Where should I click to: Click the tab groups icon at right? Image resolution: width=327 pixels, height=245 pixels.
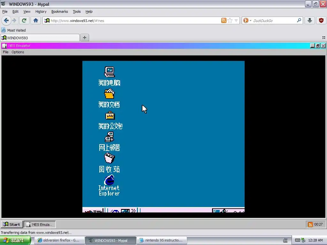(x=324, y=38)
